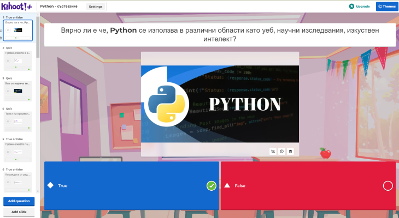Open the Themes panel
This screenshot has height=218, width=399.
[387, 7]
